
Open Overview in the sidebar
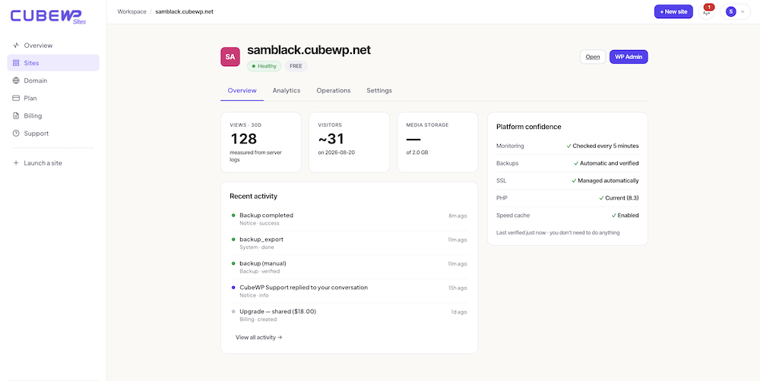coord(53,46)
